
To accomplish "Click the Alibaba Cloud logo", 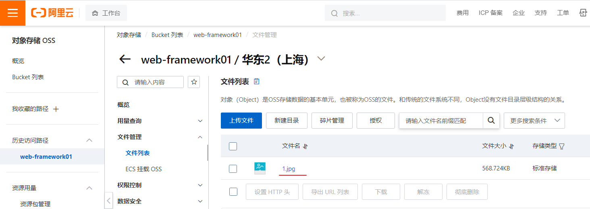I will [x=52, y=13].
